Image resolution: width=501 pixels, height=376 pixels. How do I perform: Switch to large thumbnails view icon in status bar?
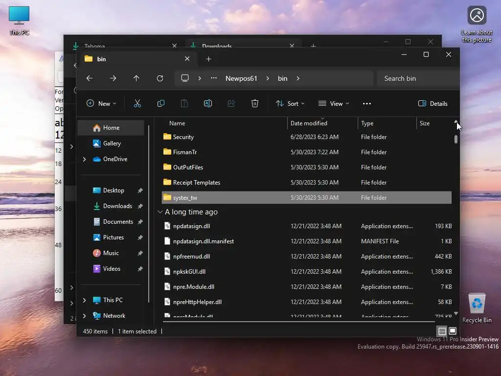pos(453,331)
